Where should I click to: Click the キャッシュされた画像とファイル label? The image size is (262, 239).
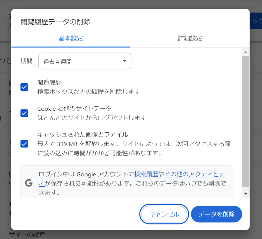83,134
